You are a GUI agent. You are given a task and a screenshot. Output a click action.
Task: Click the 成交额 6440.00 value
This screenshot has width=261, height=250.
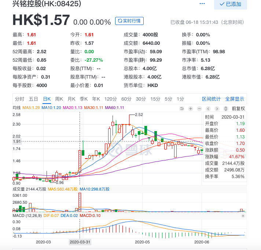(x=151, y=43)
